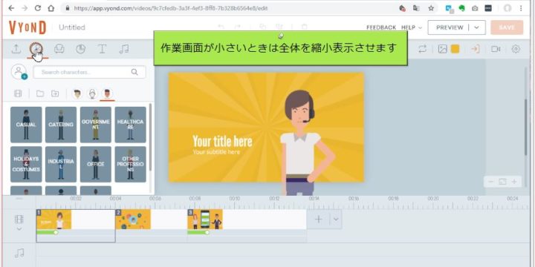Select the Text tool icon
Screen dimensions: 535x267
102,49
